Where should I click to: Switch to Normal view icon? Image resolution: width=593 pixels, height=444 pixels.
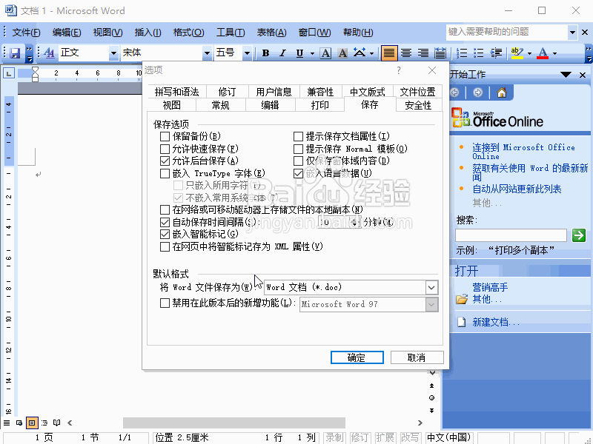[x=7, y=423]
